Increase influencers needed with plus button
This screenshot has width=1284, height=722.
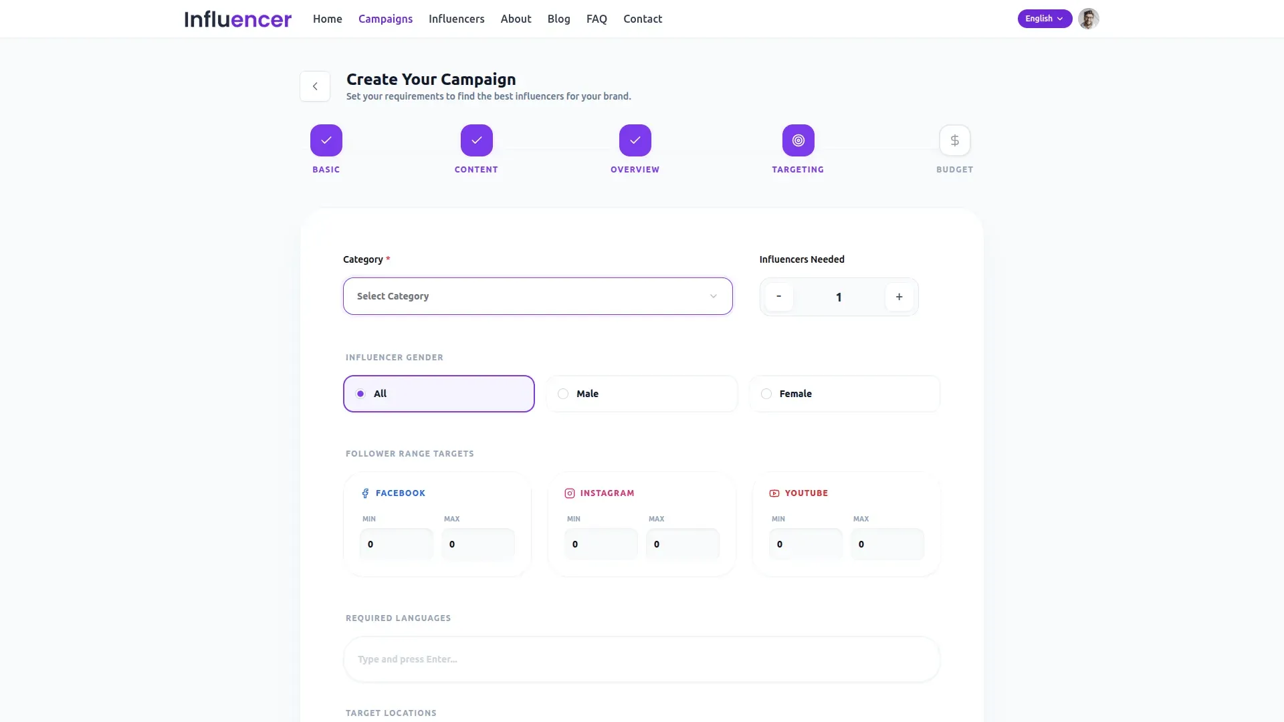pyautogui.click(x=899, y=297)
